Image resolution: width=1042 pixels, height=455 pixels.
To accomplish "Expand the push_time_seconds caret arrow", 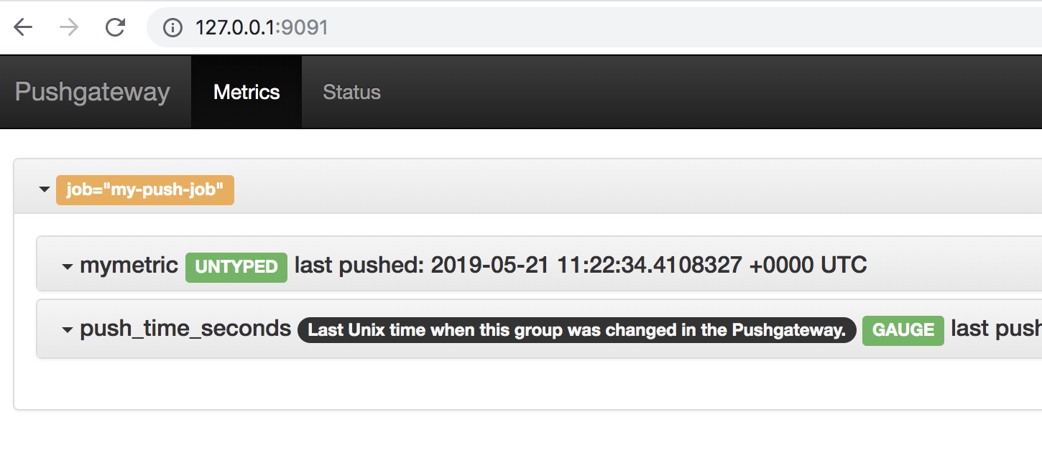I will (68, 330).
